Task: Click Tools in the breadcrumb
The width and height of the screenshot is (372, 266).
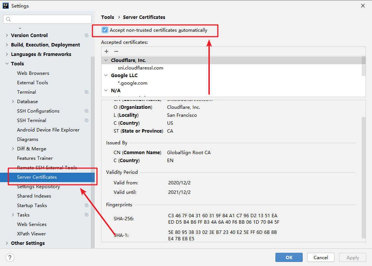Action: point(108,17)
